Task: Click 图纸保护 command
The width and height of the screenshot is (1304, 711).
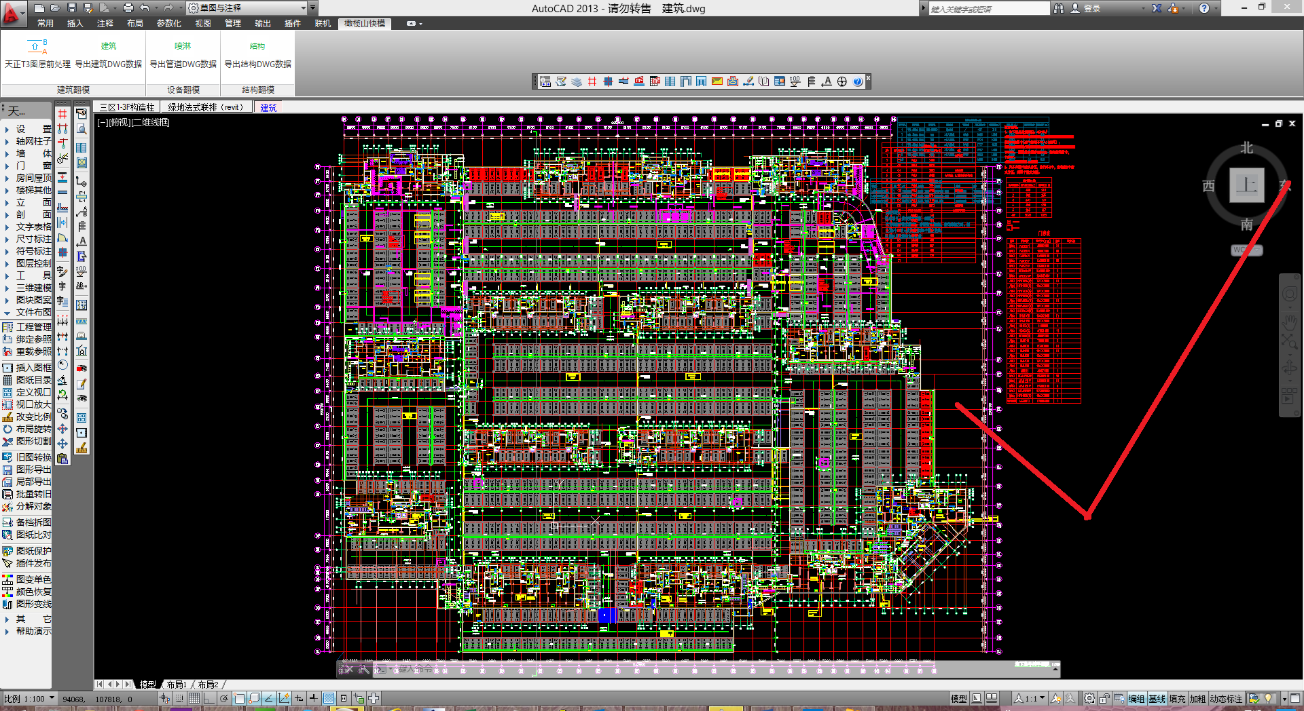Action: tap(27, 551)
